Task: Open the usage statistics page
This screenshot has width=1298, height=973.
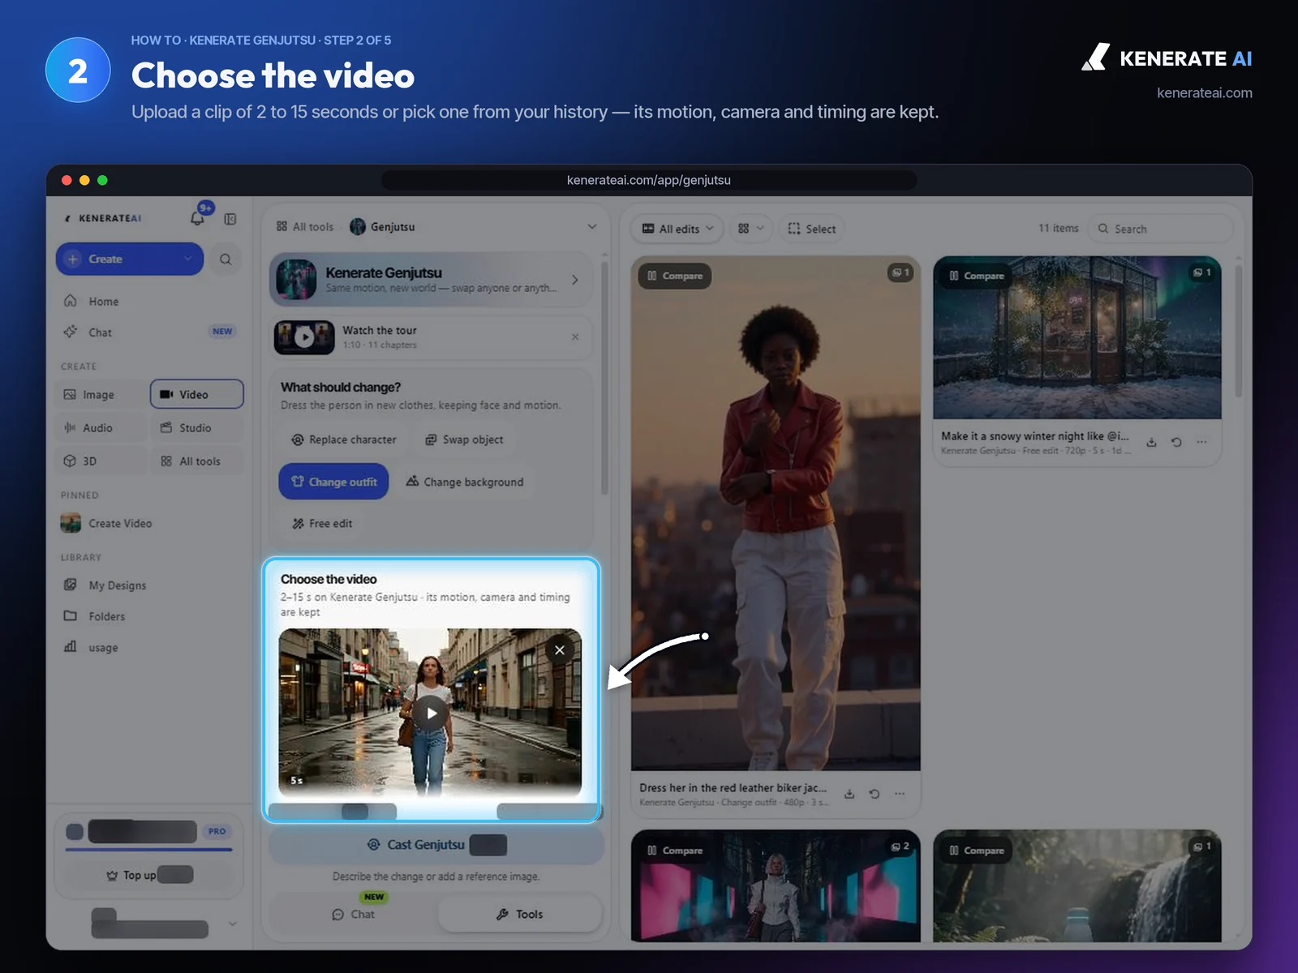Action: tap(103, 647)
